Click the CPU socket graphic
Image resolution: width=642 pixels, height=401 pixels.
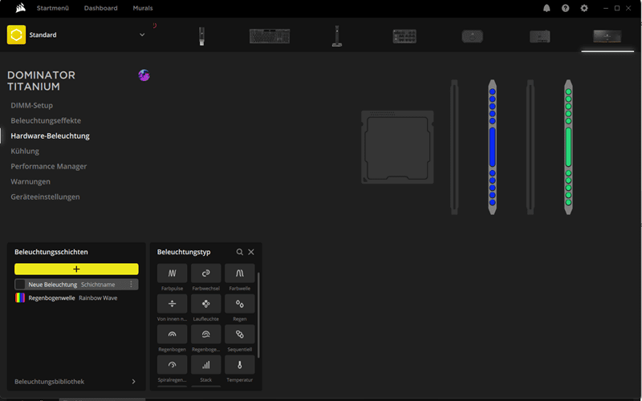[x=397, y=147]
